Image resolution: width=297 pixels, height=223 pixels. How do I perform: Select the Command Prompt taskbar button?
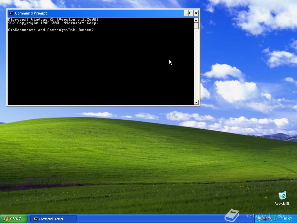[53, 219]
